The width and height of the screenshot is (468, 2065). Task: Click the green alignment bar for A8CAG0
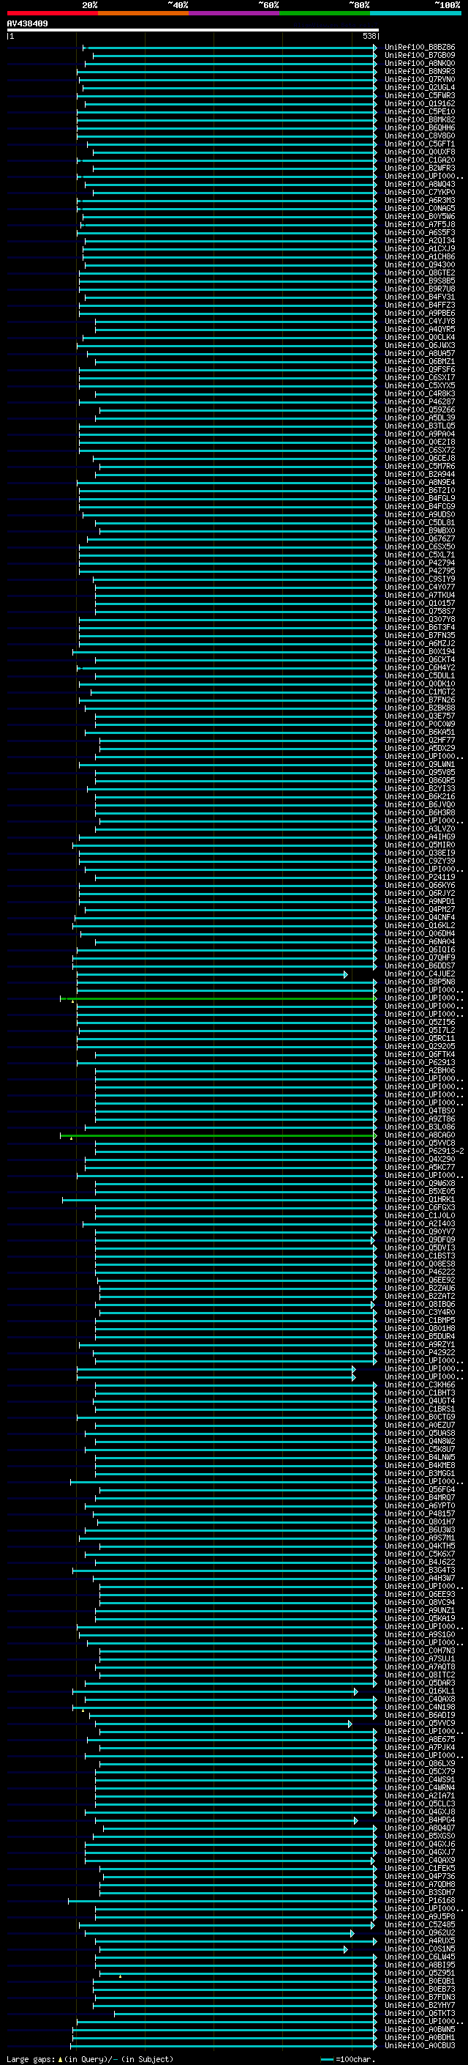[x=219, y=1136]
